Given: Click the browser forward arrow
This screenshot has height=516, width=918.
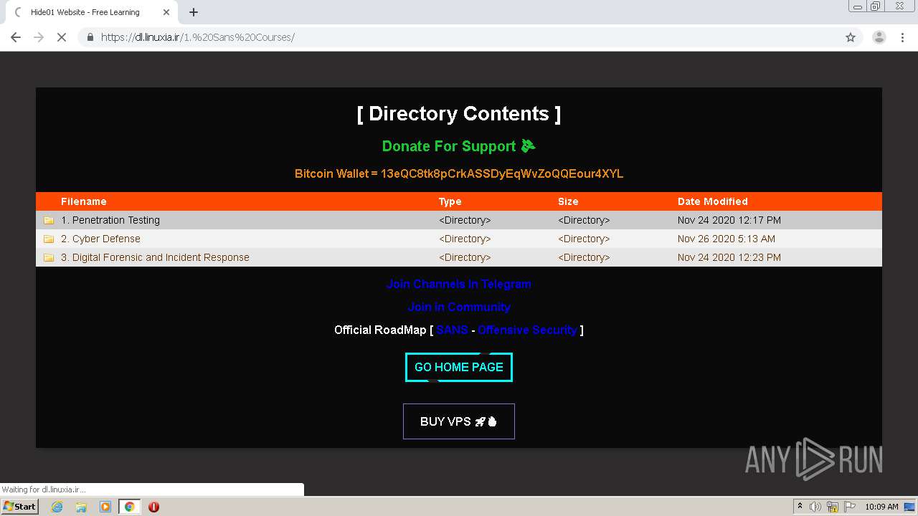Looking at the screenshot, I should tap(39, 37).
